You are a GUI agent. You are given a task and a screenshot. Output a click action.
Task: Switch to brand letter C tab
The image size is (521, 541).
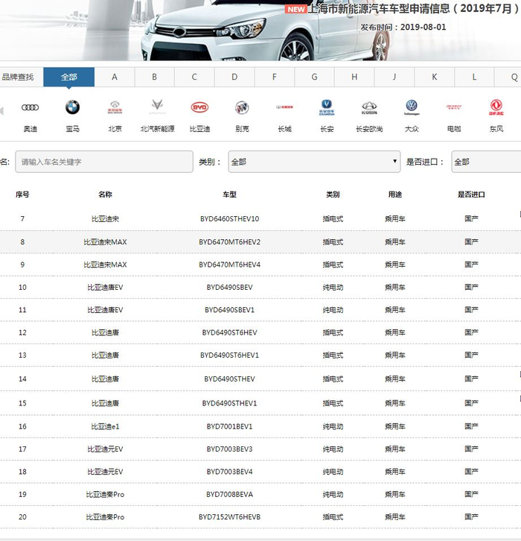click(194, 77)
